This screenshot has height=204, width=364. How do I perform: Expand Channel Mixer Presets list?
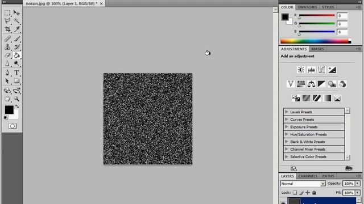287,149
